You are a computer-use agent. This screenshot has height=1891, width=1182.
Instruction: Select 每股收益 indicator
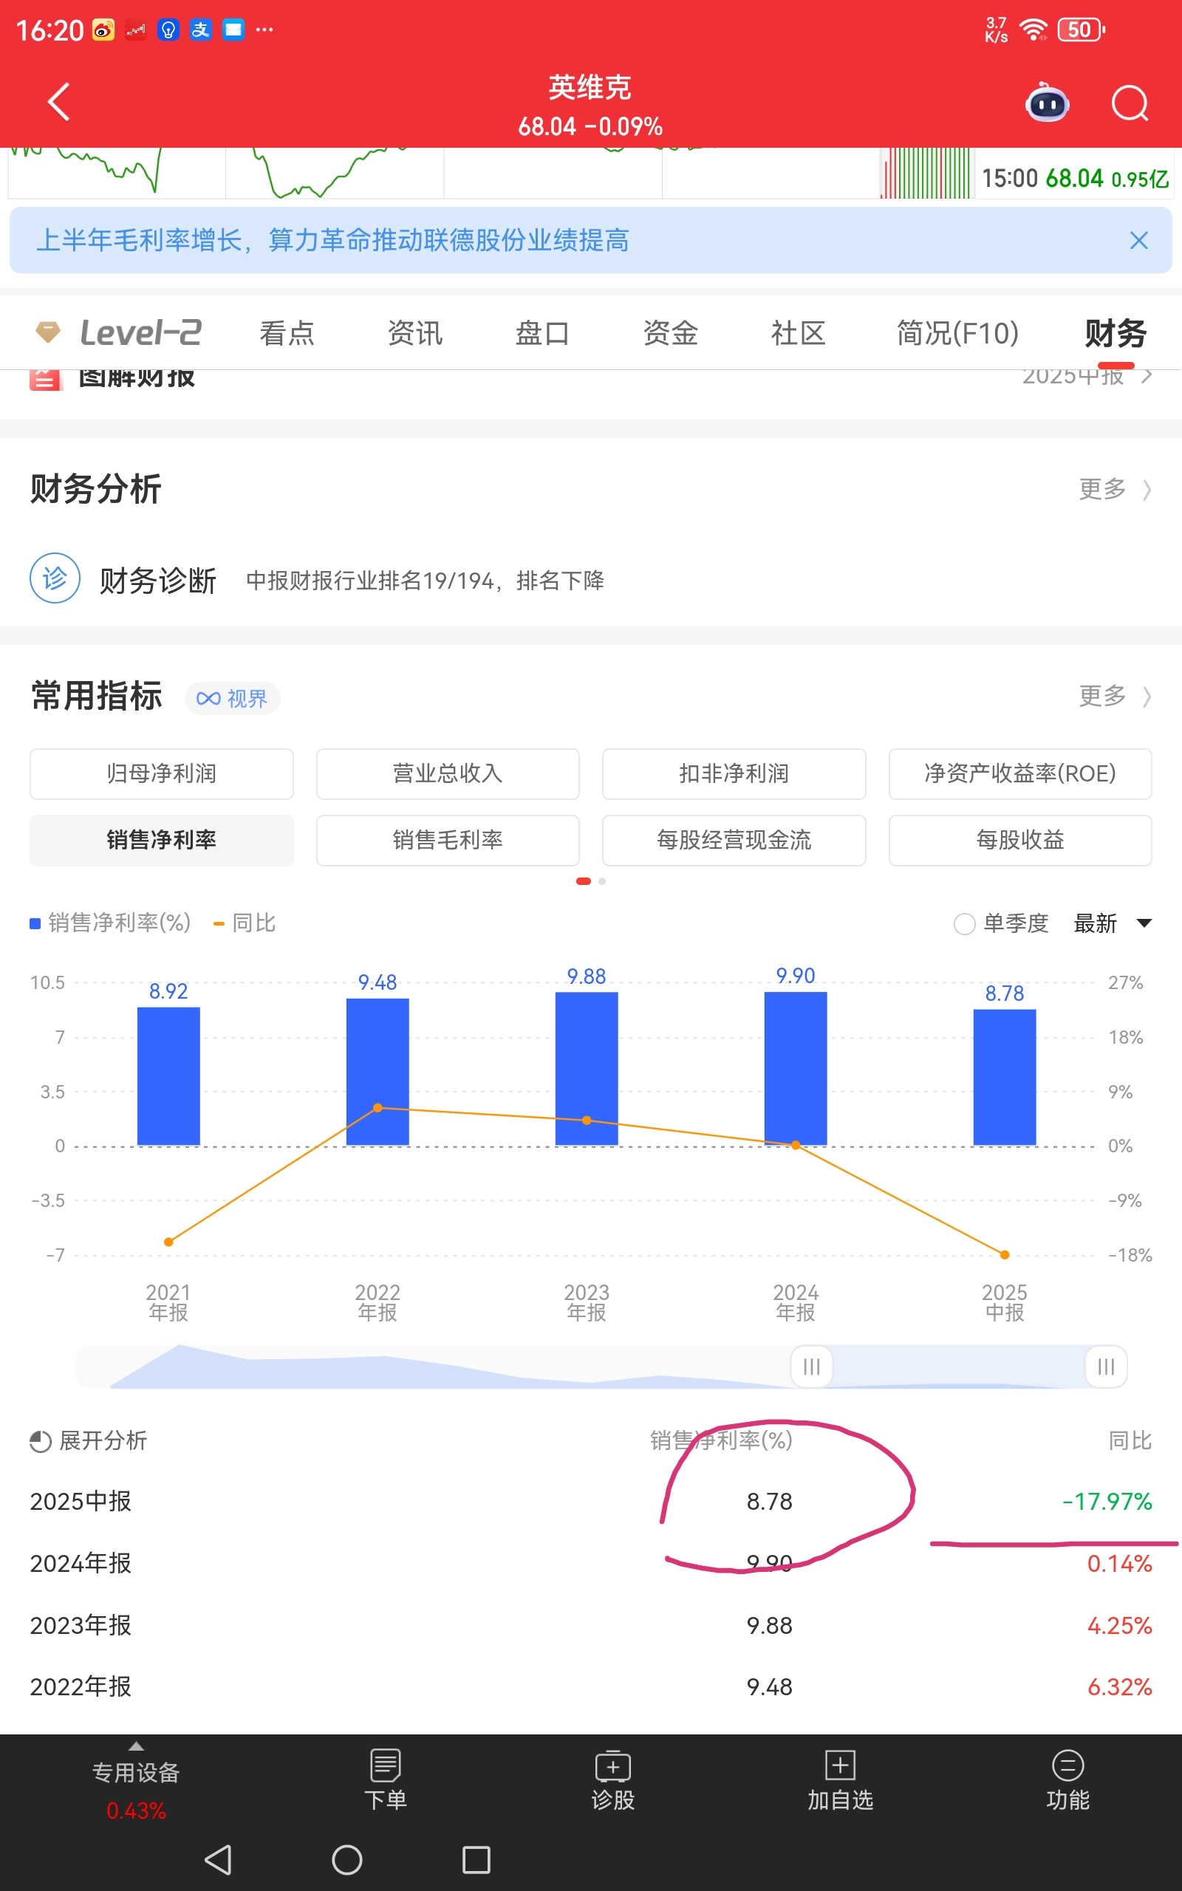coord(1020,840)
